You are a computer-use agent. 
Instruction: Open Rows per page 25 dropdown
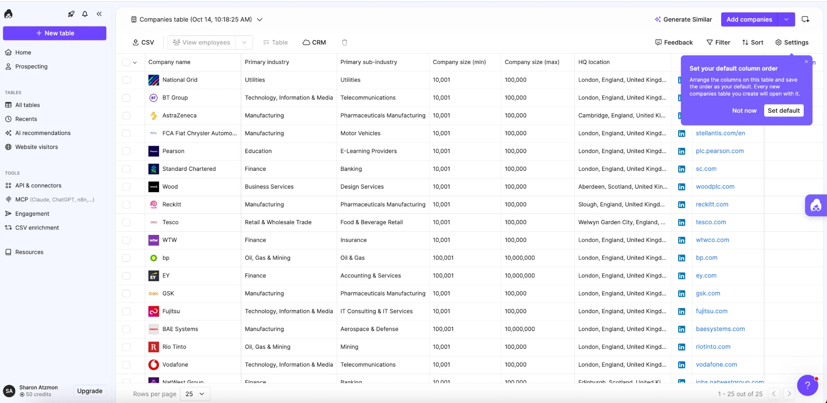coord(195,394)
